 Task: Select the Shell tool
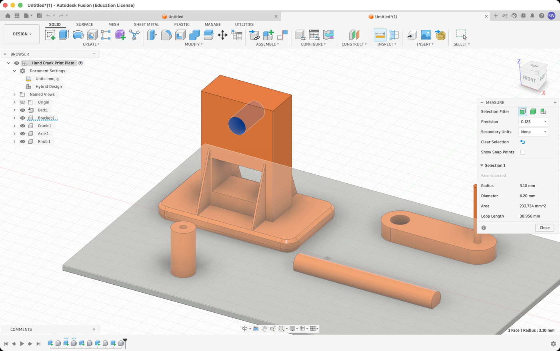point(180,35)
